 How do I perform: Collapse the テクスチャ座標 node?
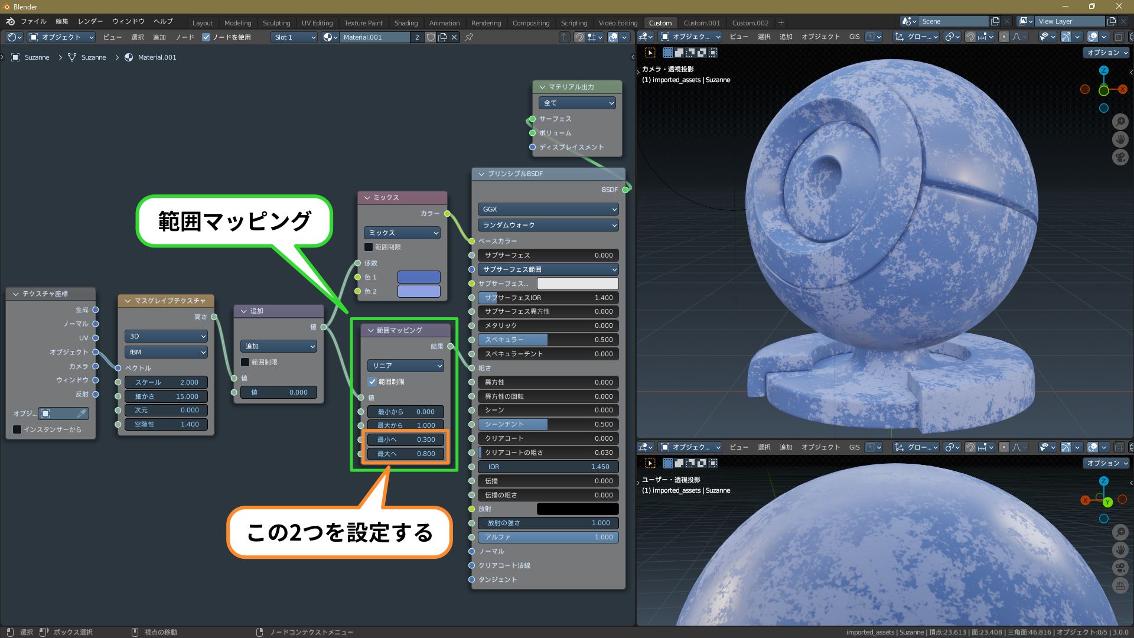click(x=16, y=294)
